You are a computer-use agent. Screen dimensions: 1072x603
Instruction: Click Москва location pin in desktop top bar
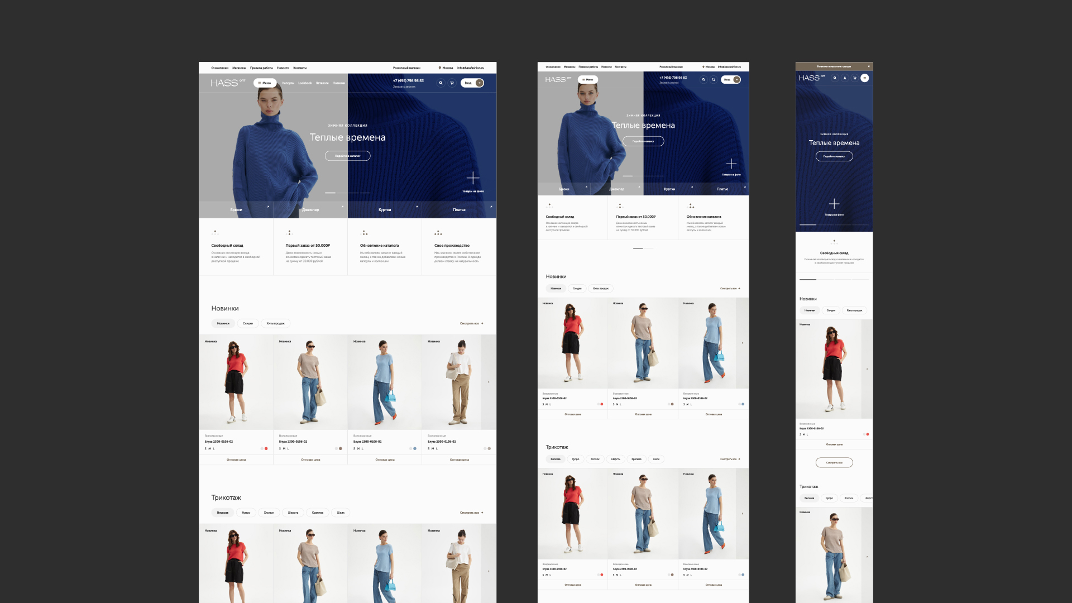440,68
